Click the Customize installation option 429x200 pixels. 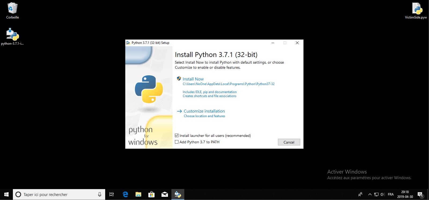tap(204, 111)
